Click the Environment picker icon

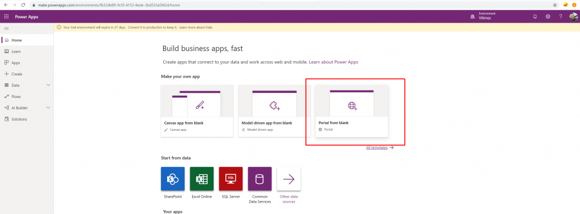click(472, 16)
